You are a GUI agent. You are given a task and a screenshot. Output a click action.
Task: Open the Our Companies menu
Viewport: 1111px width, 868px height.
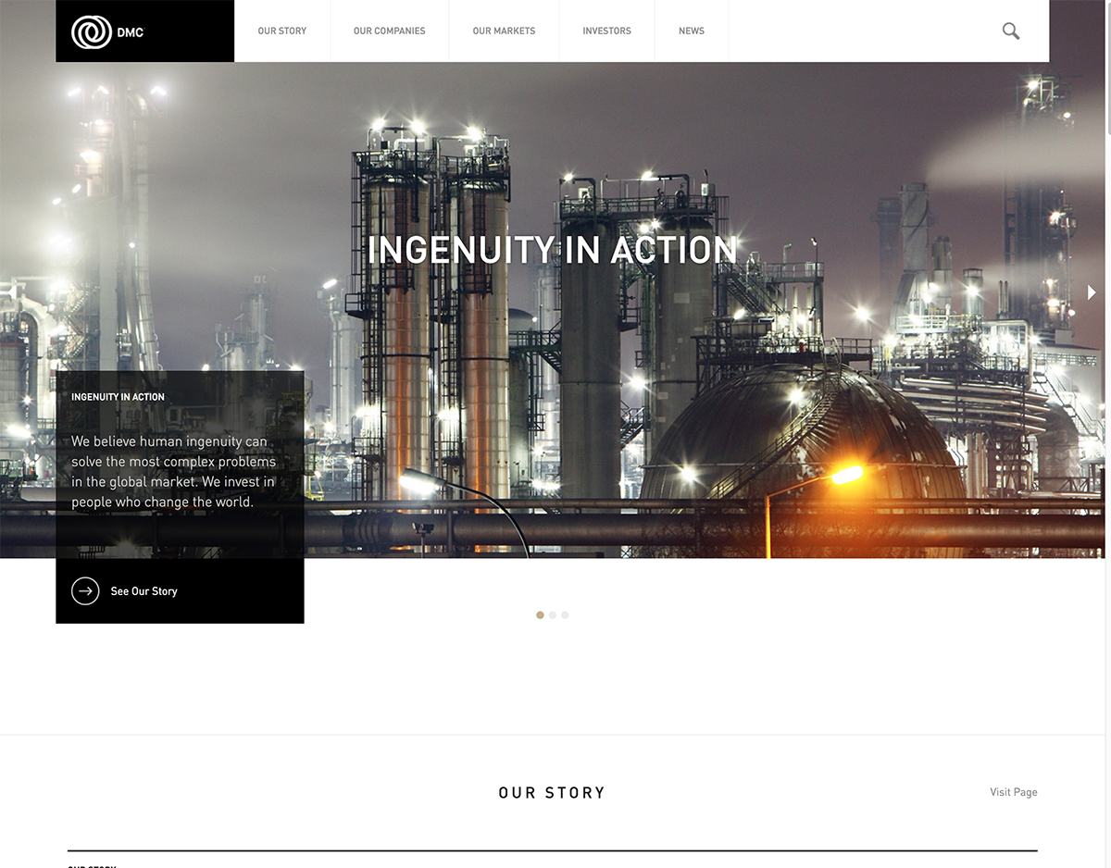coord(390,31)
